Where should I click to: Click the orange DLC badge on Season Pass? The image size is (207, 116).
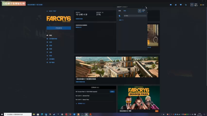[157, 111]
